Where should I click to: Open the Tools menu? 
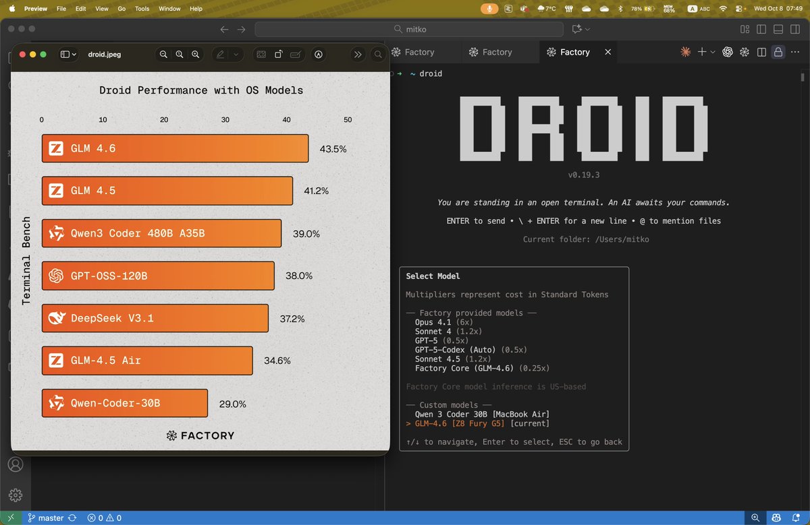pos(142,9)
